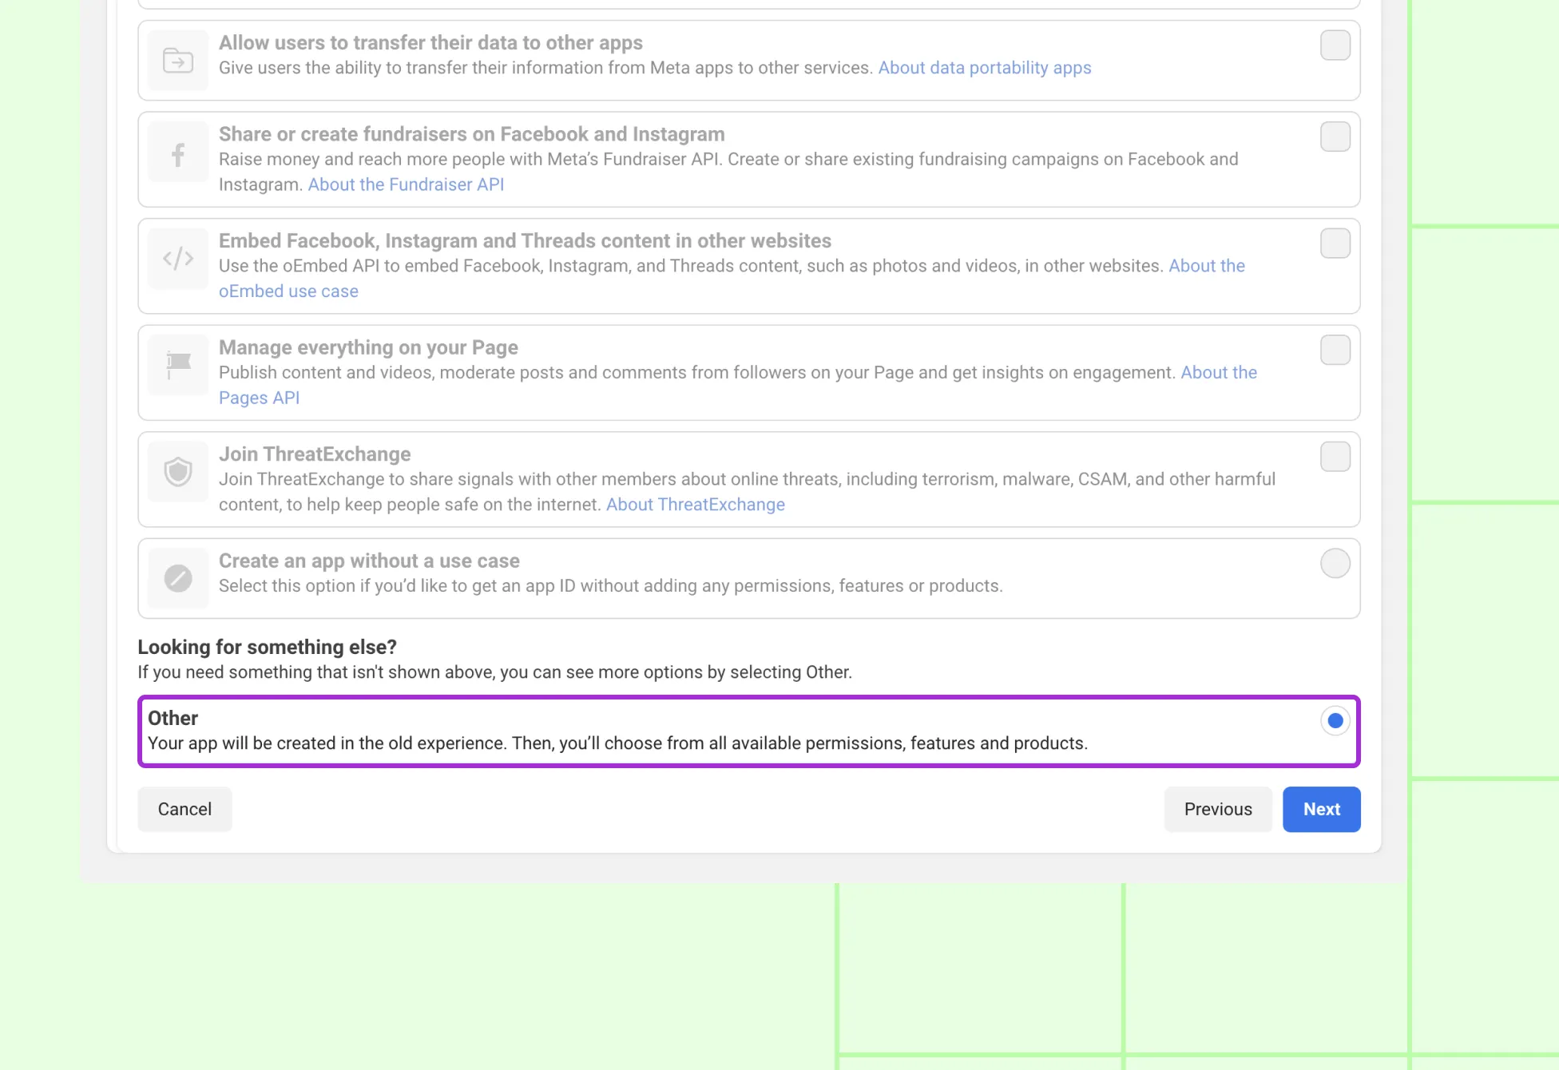The height and width of the screenshot is (1070, 1559).
Task: Select the Other radio button
Action: tap(1335, 721)
